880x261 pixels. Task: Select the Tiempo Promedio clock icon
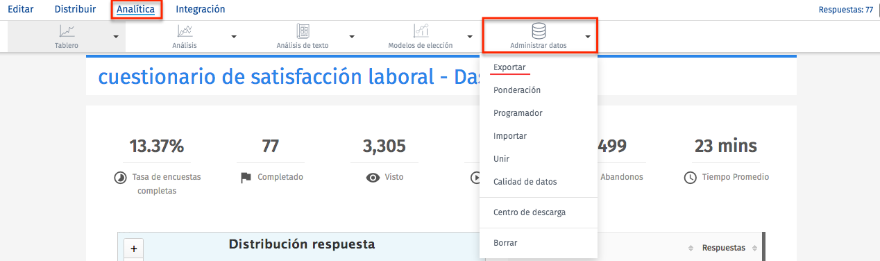click(x=690, y=178)
